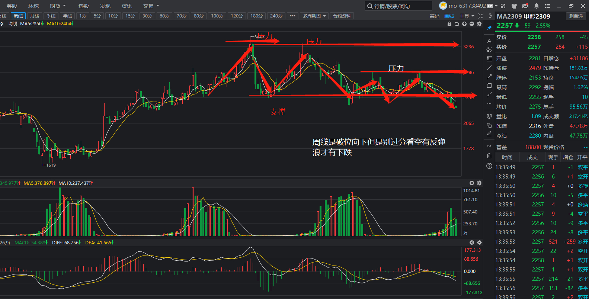This screenshot has height=299, width=589.
Task: Switch to the 月线 period tab
Action: click(x=35, y=16)
